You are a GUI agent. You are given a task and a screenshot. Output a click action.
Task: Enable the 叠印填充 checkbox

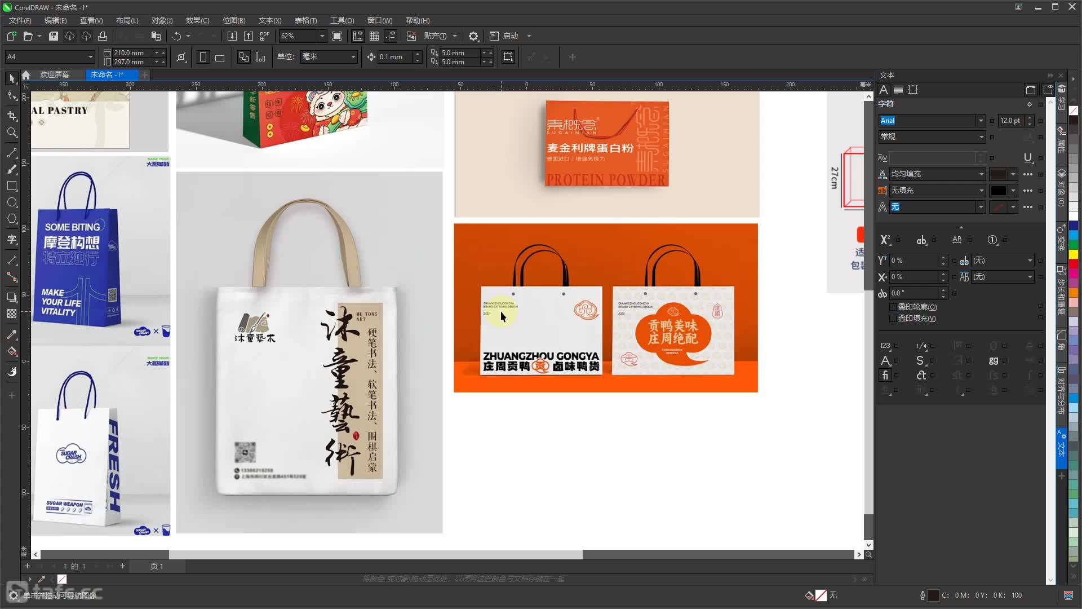tap(893, 319)
